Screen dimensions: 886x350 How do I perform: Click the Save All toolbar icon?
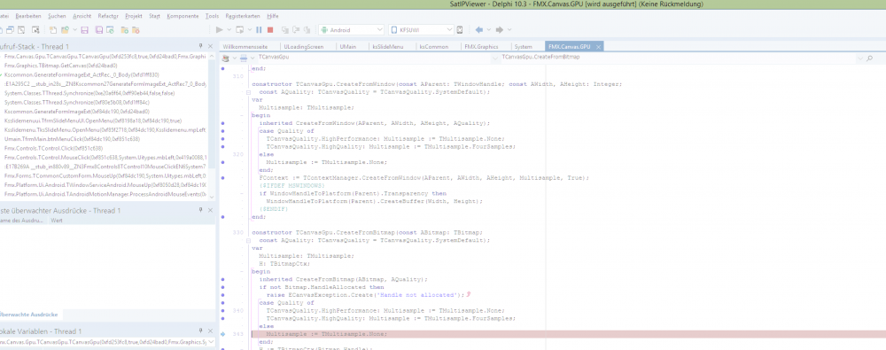pos(99,29)
